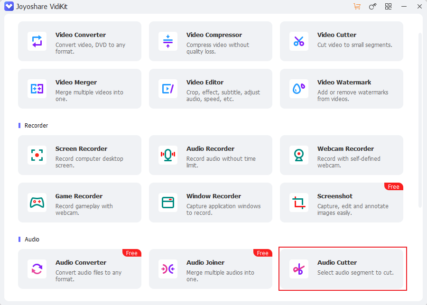Select the Audio Cutter icon

point(299,269)
